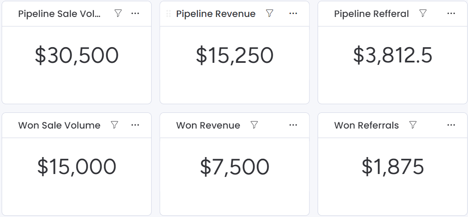Open Pipeline Sale Volume three-dot menu

point(135,14)
